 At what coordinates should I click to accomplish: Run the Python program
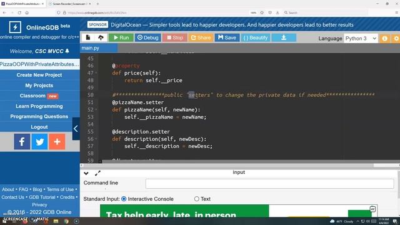[121, 37]
